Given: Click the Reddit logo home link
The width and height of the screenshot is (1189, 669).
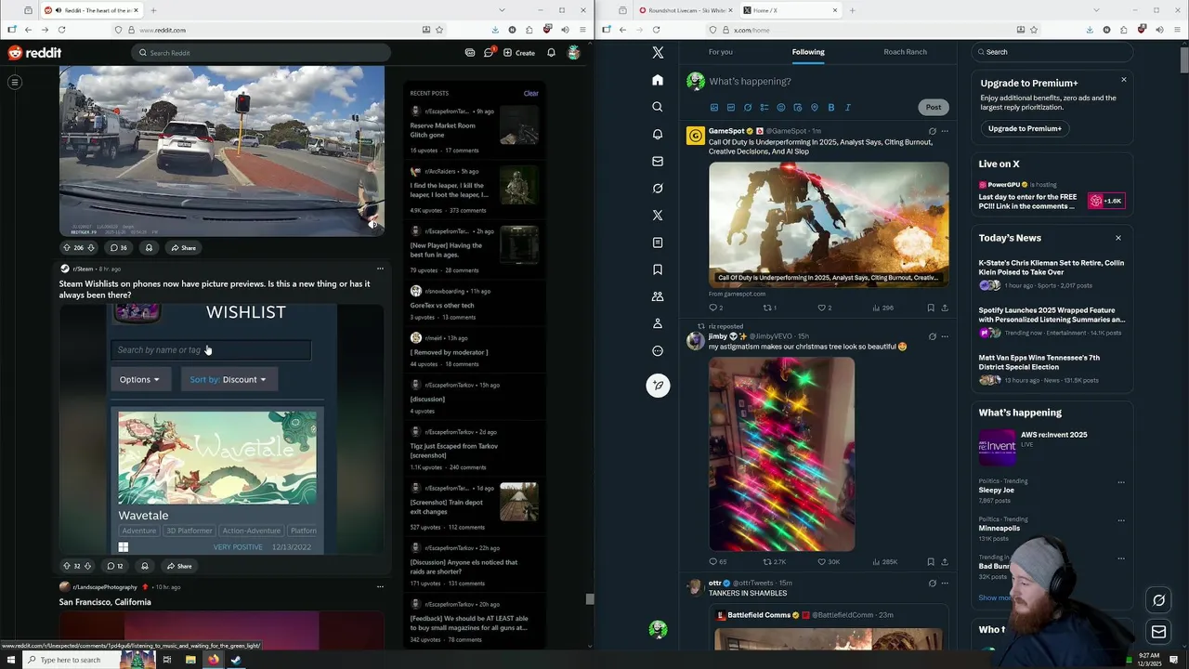Looking at the screenshot, I should click(34, 53).
